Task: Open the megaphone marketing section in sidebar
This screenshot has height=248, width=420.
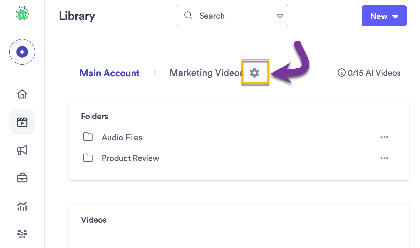Action: [22, 150]
